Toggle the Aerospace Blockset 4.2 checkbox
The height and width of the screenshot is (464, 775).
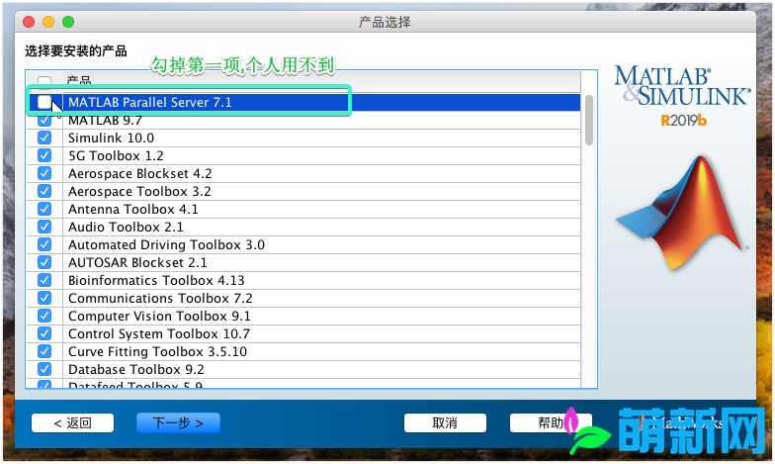44,173
